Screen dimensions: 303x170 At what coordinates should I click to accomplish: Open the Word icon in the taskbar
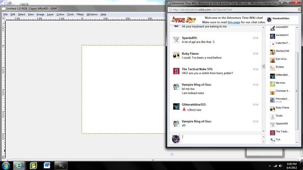47,165
